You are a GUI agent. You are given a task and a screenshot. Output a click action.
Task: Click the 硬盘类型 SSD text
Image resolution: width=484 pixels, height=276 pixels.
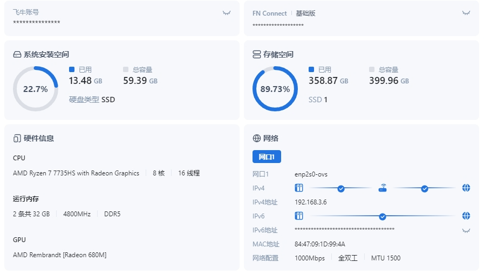(x=92, y=100)
